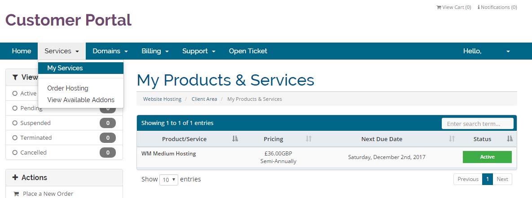Choose Order Hosting from Services menu
This screenshot has width=532, height=198.
point(68,88)
